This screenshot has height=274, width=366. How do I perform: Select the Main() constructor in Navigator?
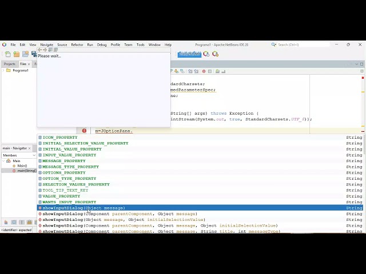[22, 166]
